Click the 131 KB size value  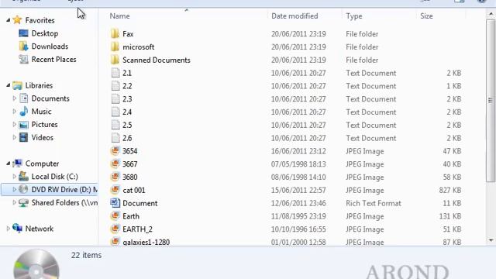(449, 216)
